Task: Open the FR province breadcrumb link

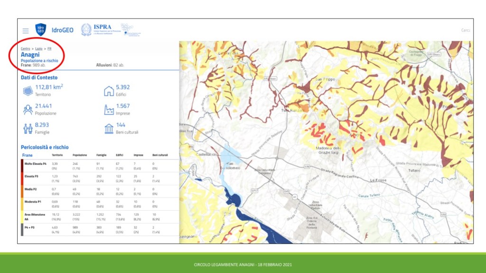Action: tap(49, 49)
